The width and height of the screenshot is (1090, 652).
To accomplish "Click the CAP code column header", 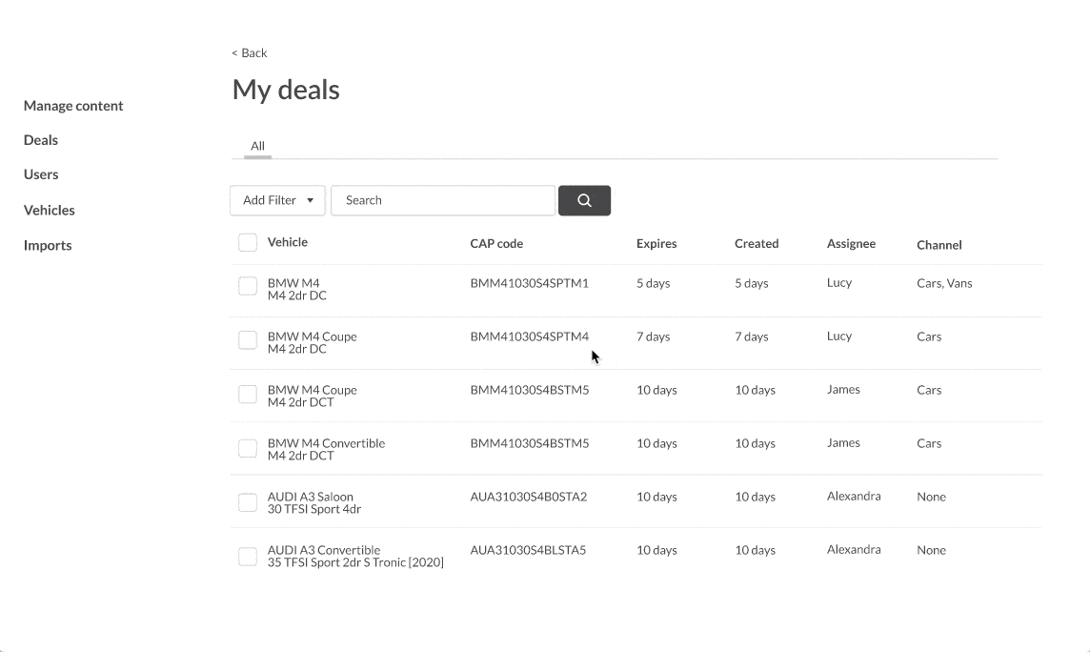I will pos(496,243).
